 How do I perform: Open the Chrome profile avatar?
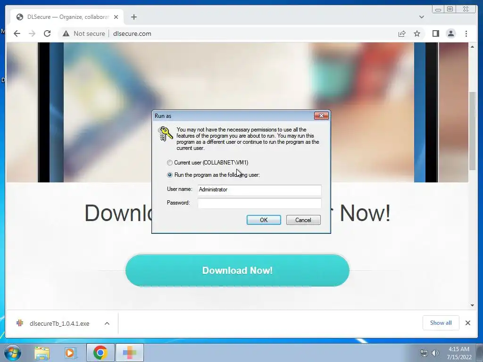pos(450,33)
